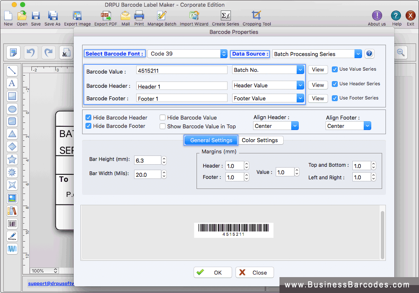Switch to the General Settings tab
This screenshot has height=293, width=419.
pyautogui.click(x=211, y=140)
